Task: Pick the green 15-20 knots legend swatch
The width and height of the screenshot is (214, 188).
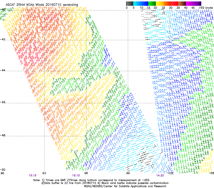Action: (x=152, y=3)
